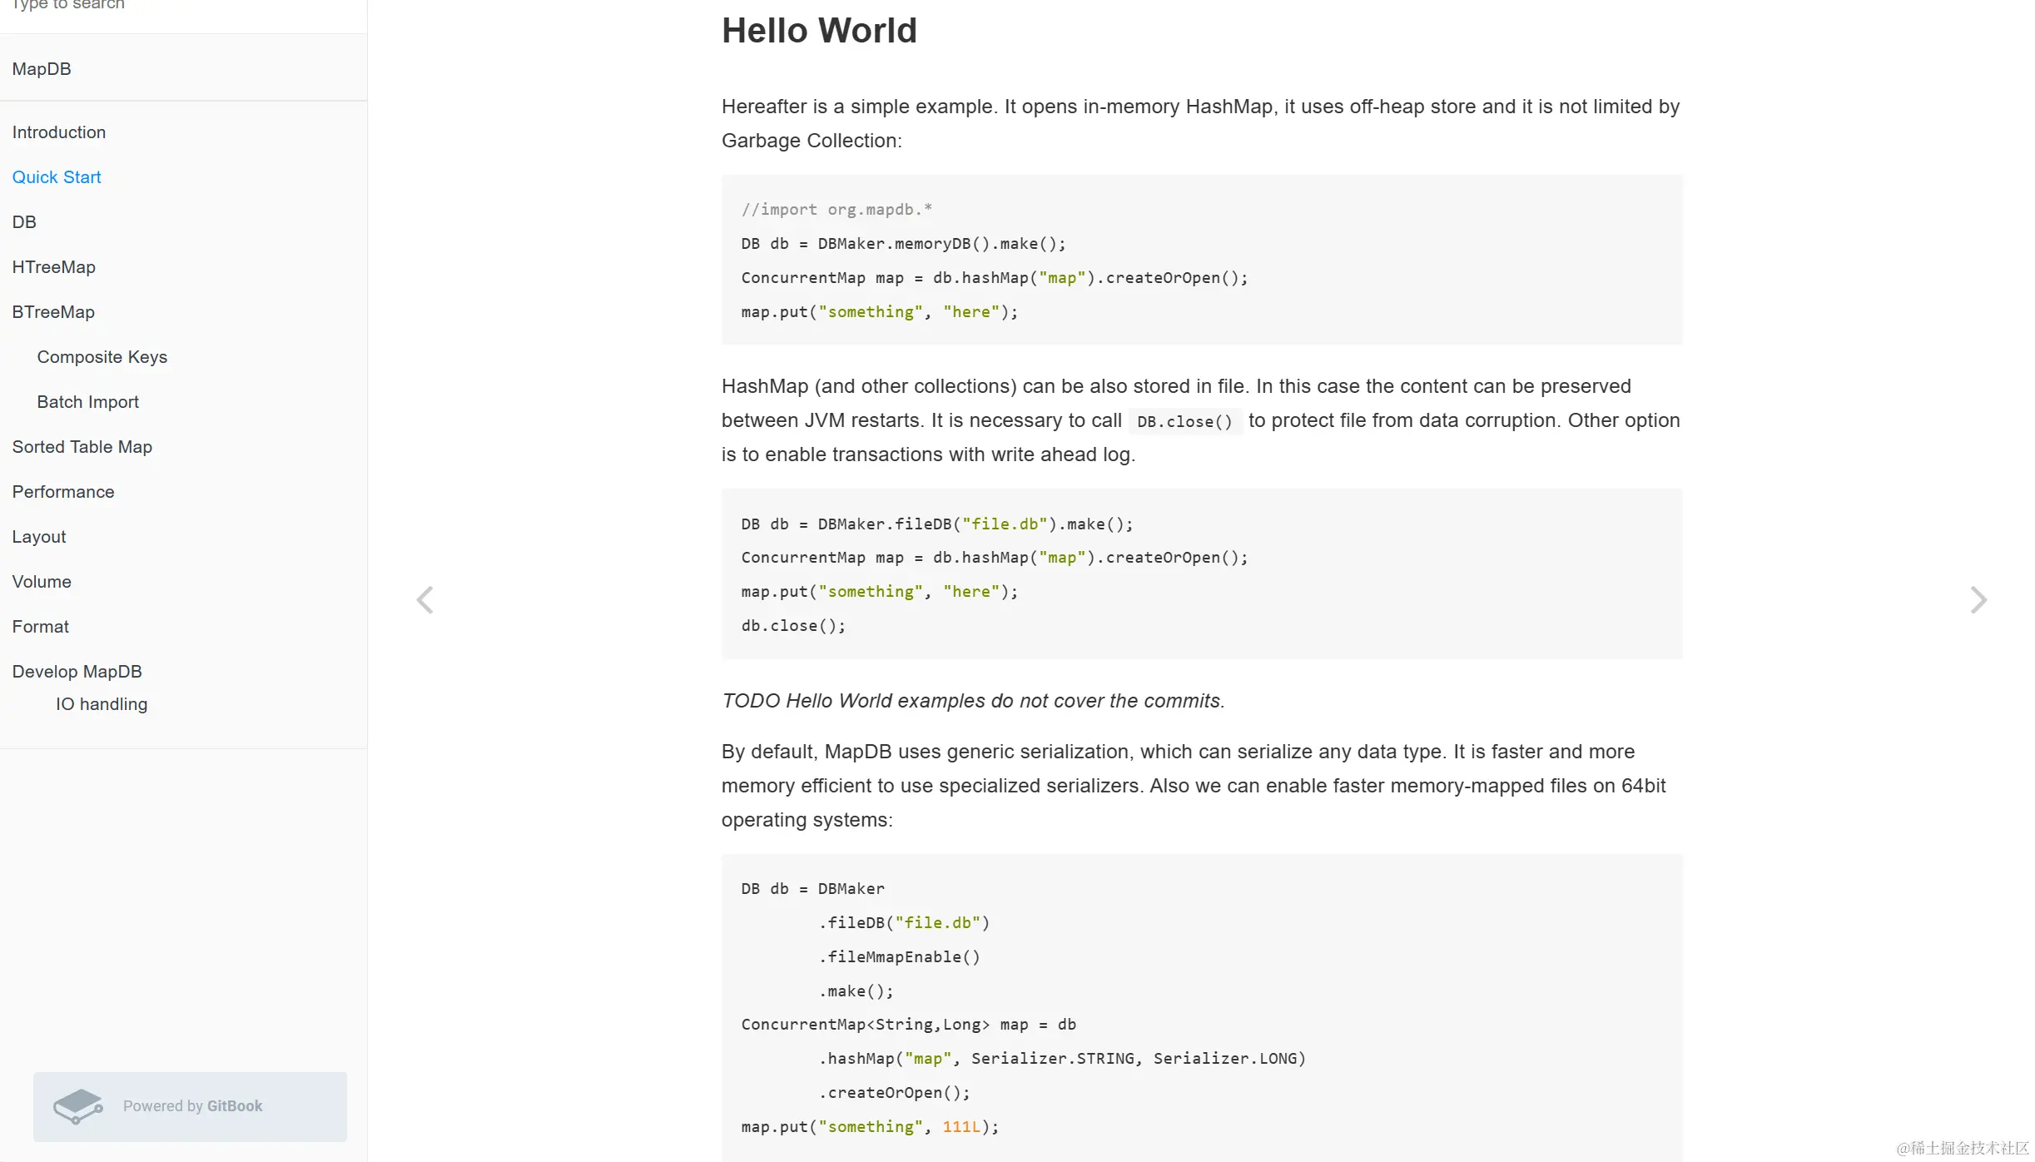Open the MapDB home link
The height and width of the screenshot is (1162, 2035).
point(42,69)
